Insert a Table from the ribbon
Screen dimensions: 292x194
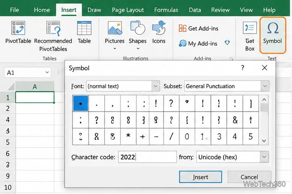[x=84, y=32]
